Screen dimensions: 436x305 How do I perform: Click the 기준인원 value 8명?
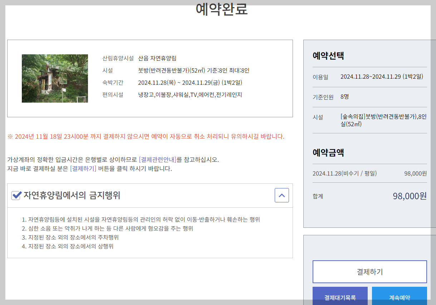[344, 97]
